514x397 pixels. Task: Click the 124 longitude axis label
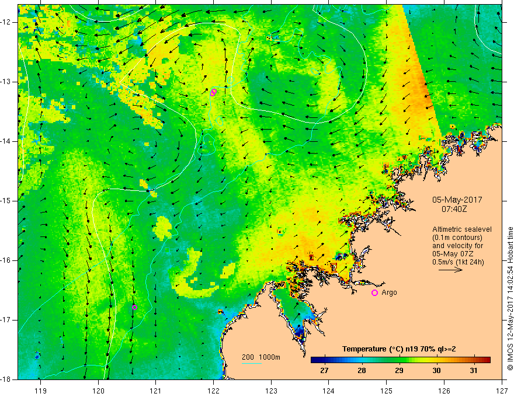pyautogui.click(x=329, y=391)
